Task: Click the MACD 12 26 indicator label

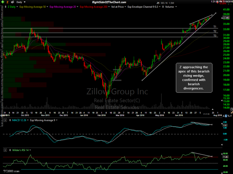Action: (x=19, y=120)
